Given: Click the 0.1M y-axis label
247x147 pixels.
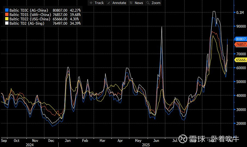Looking at the screenshot, I should 240,13.
